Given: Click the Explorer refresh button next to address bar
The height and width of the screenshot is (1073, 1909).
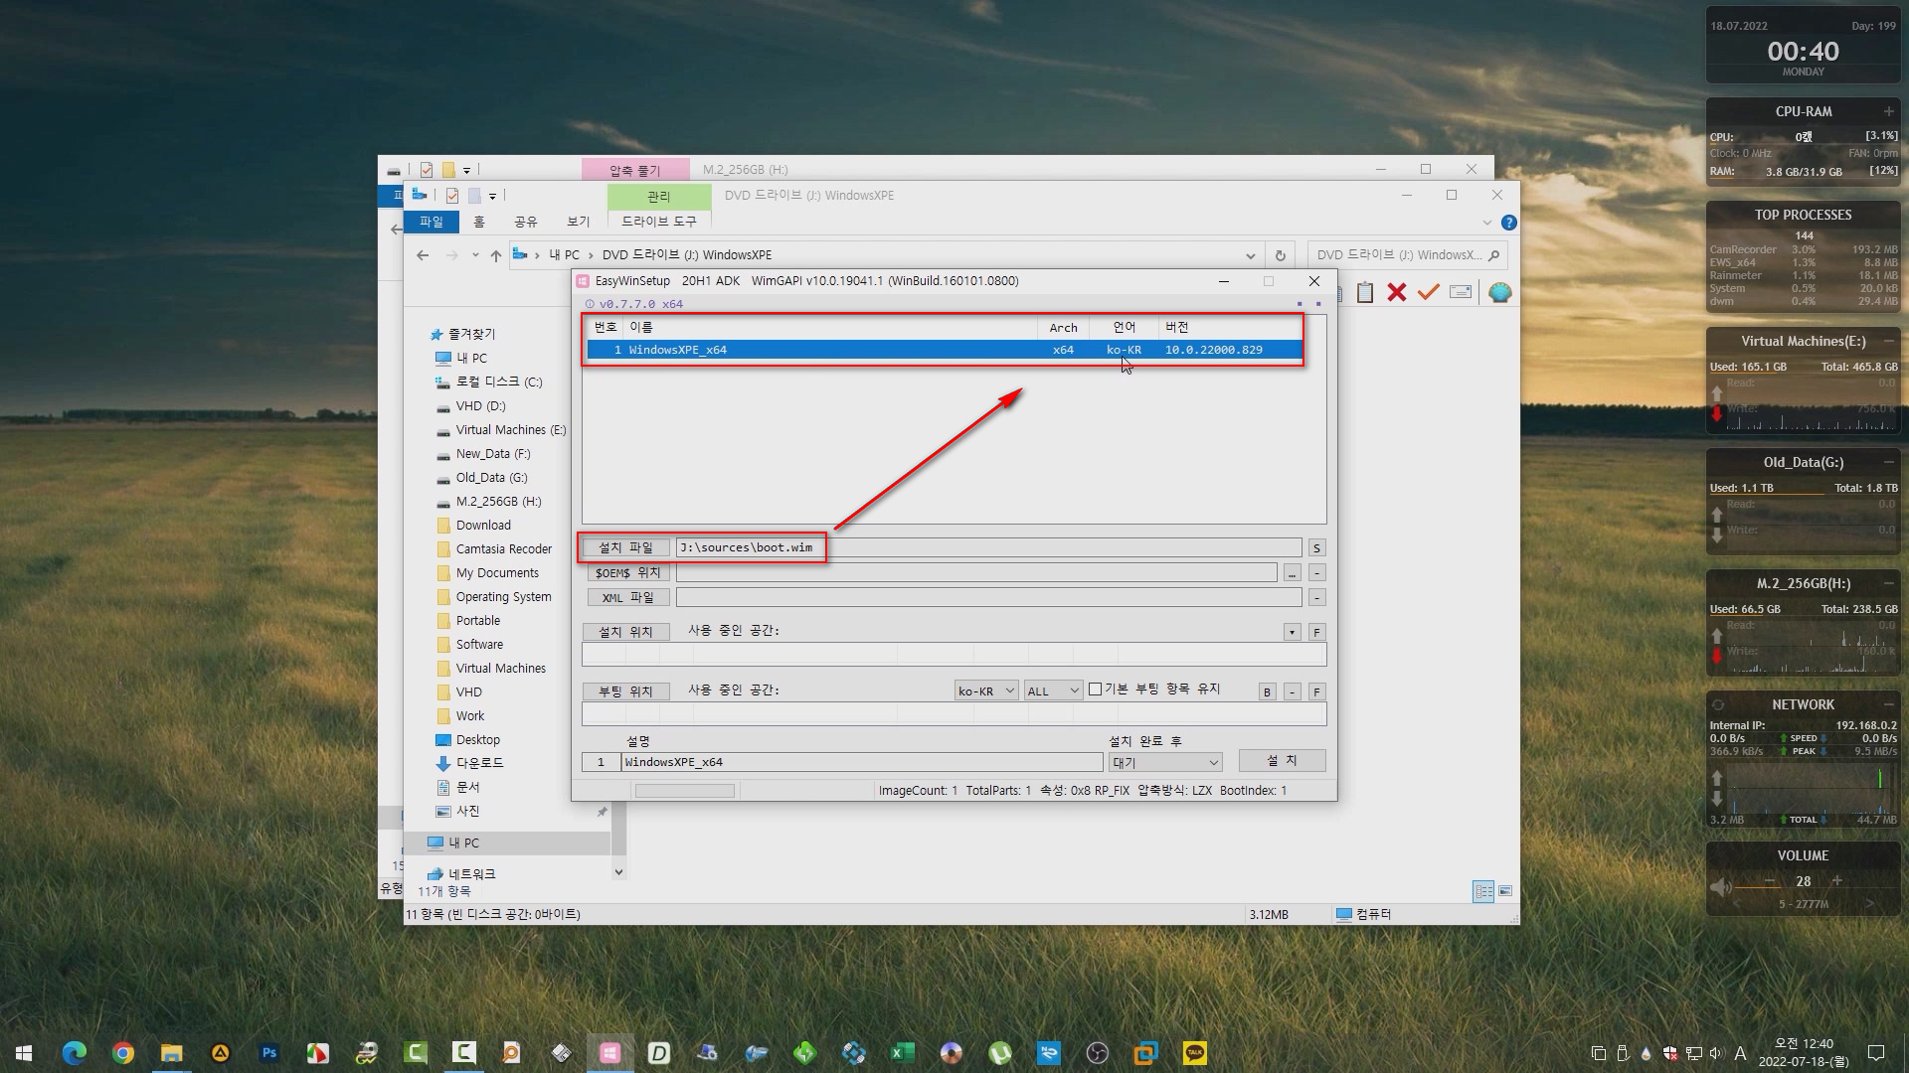Looking at the screenshot, I should [1281, 255].
